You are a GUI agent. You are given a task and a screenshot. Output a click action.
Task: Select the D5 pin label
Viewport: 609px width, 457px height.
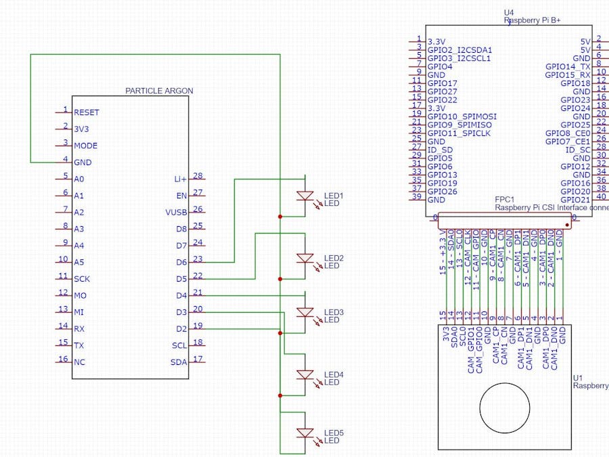pyautogui.click(x=182, y=279)
